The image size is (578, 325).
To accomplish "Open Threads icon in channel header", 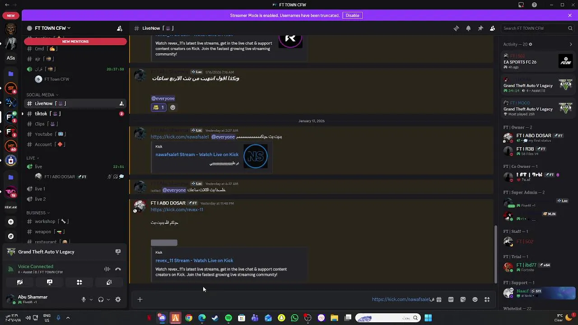I will pos(456,28).
